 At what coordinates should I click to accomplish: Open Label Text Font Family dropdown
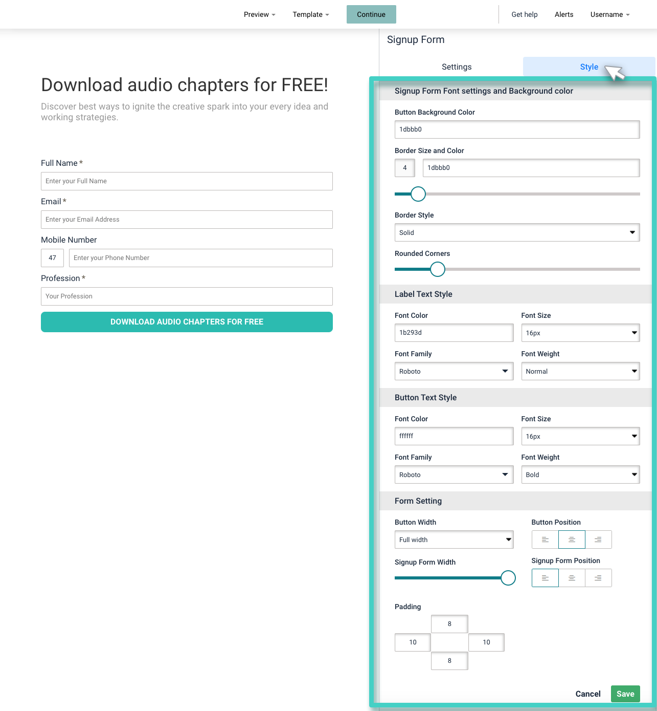point(454,371)
